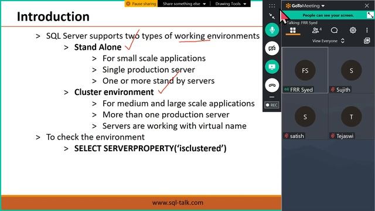Image resolution: width=375 pixels, height=211 pixels.
Task: Select the FRR Syed participant tile
Action: (x=305, y=70)
